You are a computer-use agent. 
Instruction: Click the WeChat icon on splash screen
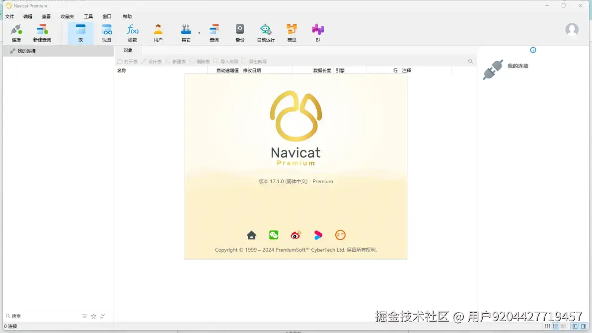tap(274, 235)
